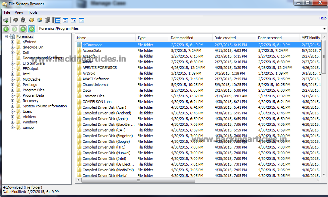Go up one folder level
328x197 pixels.
click(23, 29)
